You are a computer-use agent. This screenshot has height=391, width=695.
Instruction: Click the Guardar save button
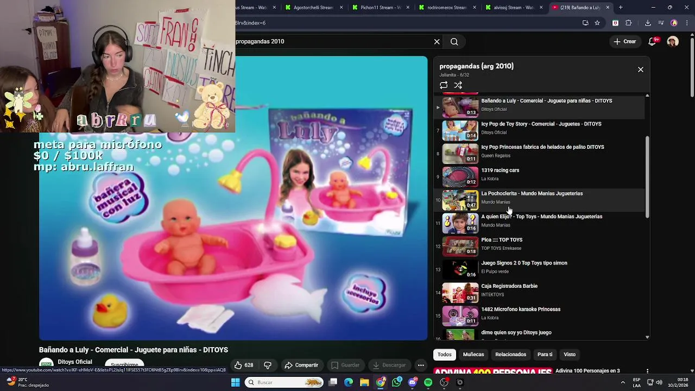point(345,365)
